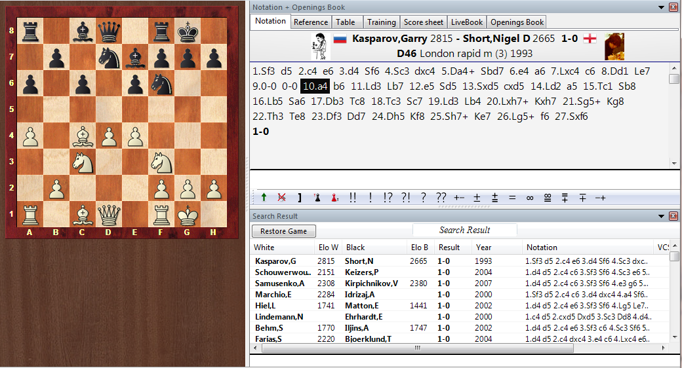Click the white queen on d1
Image resolution: width=682 pixels, height=368 pixels.
pyautogui.click(x=109, y=213)
